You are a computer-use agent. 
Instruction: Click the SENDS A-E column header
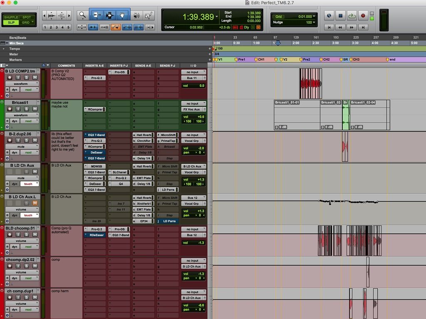tap(143, 65)
